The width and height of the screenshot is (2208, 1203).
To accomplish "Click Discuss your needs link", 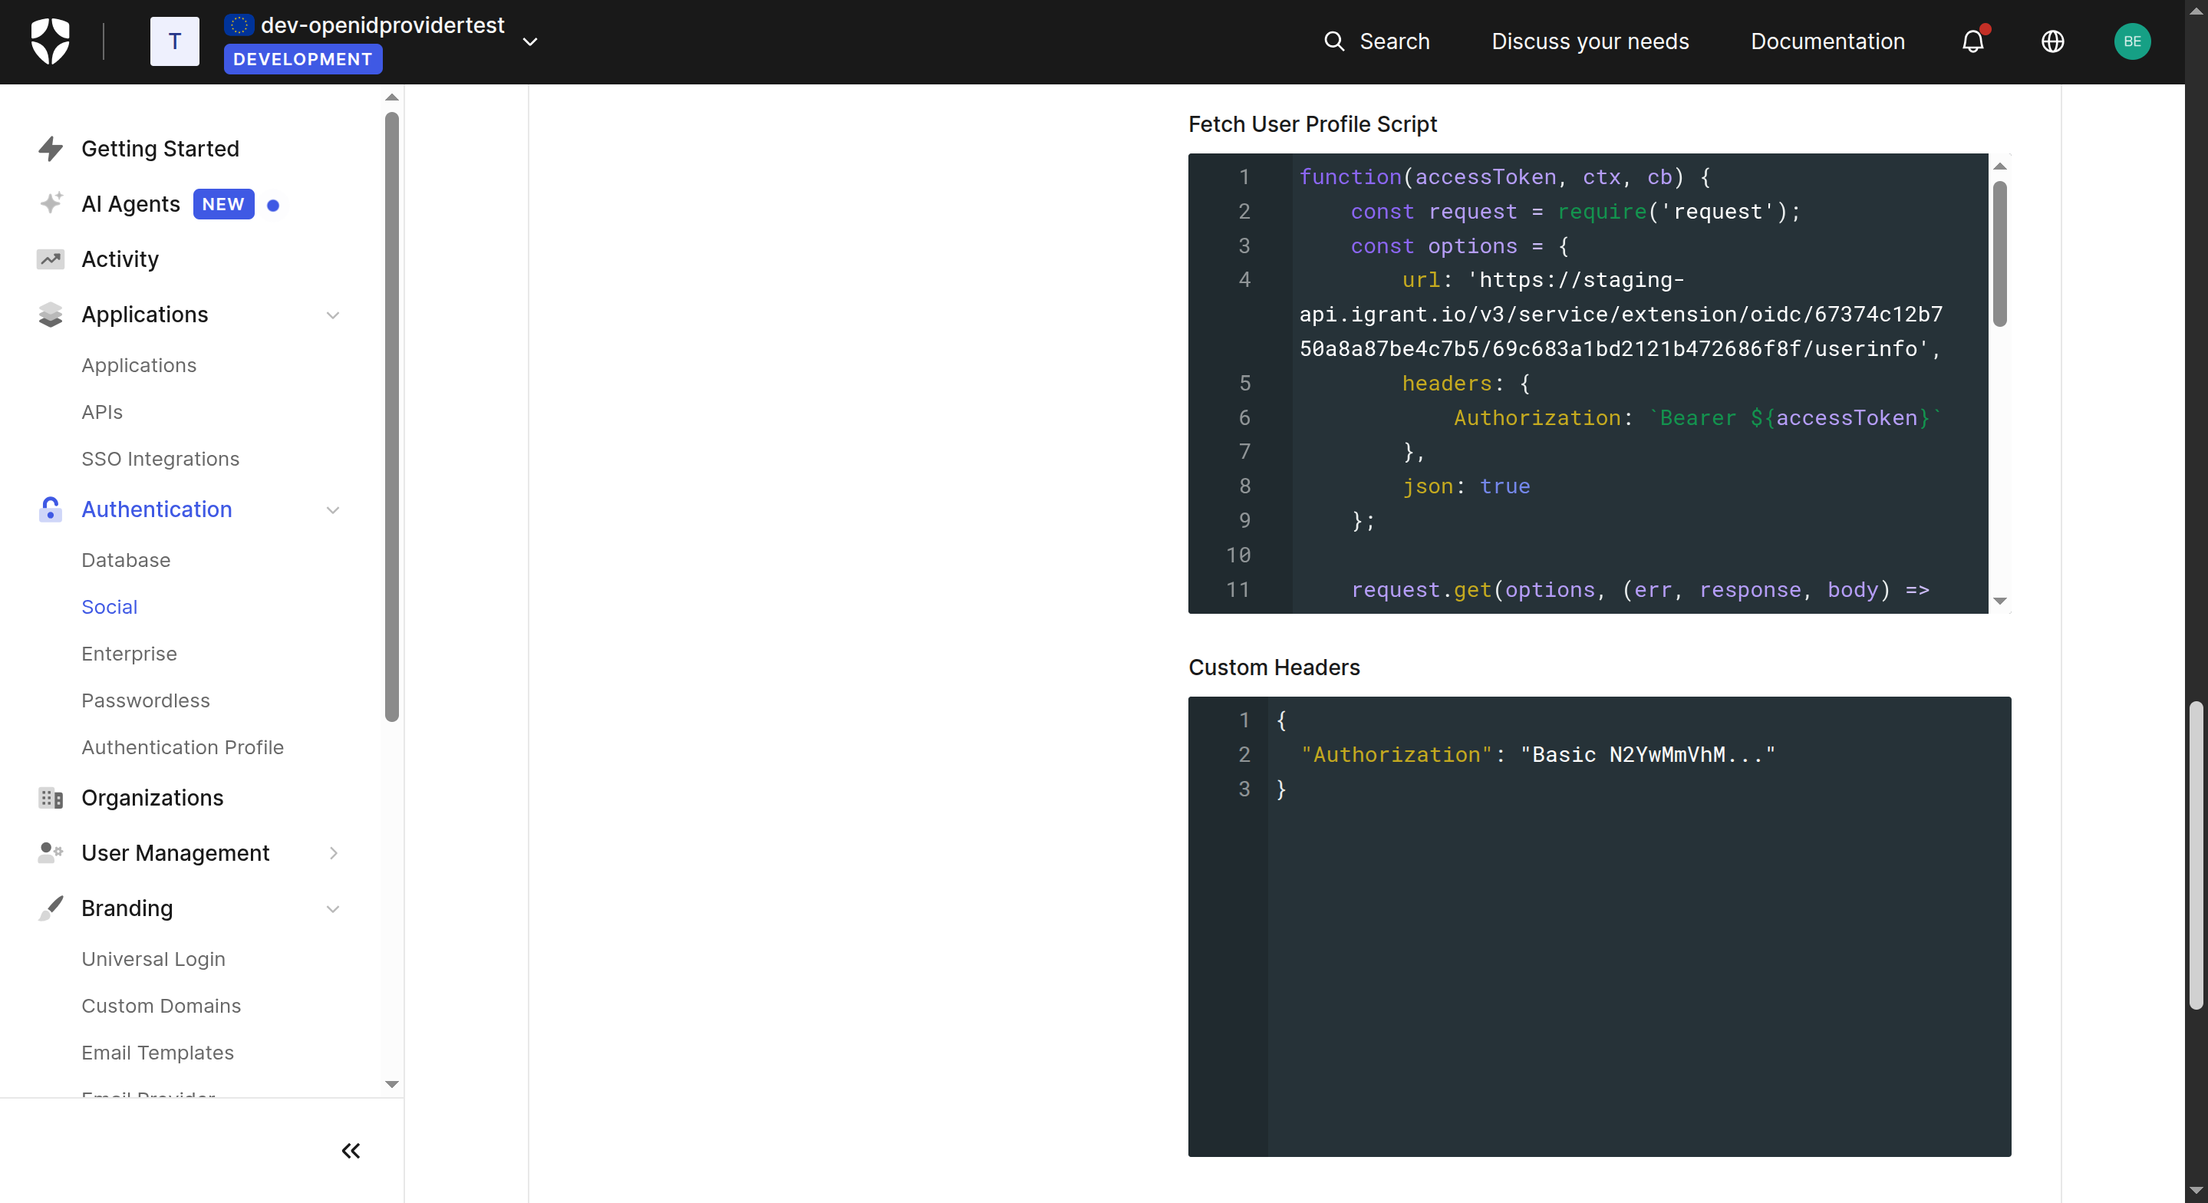I will (1589, 41).
